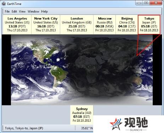164x133 pixels.
Task: Click the status bar text 'Tokyo, Tokyo-to, Japan (JP)'
Action: 24,128
